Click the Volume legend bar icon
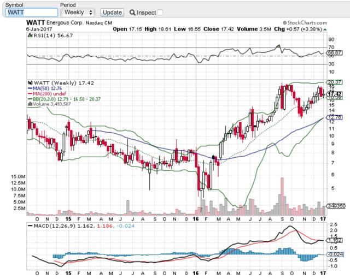This screenshot has width=350, height=279. [30, 104]
